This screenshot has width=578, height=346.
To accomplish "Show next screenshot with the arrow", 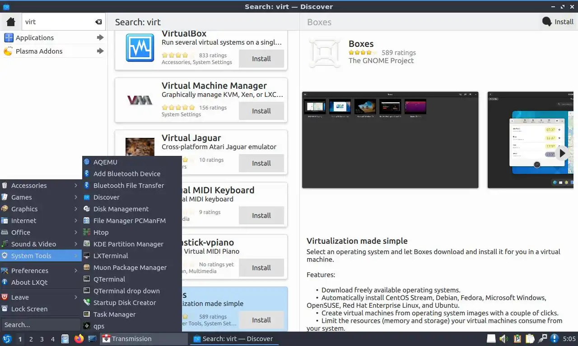I will click(562, 153).
